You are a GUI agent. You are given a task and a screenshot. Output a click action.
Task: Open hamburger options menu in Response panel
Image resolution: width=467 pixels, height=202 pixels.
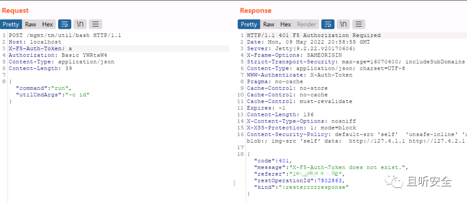point(359,24)
